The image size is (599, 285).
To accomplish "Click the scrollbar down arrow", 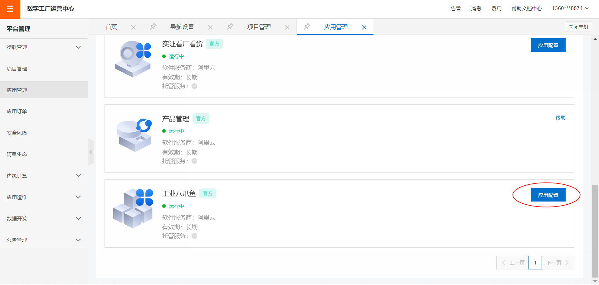I will (595, 281).
